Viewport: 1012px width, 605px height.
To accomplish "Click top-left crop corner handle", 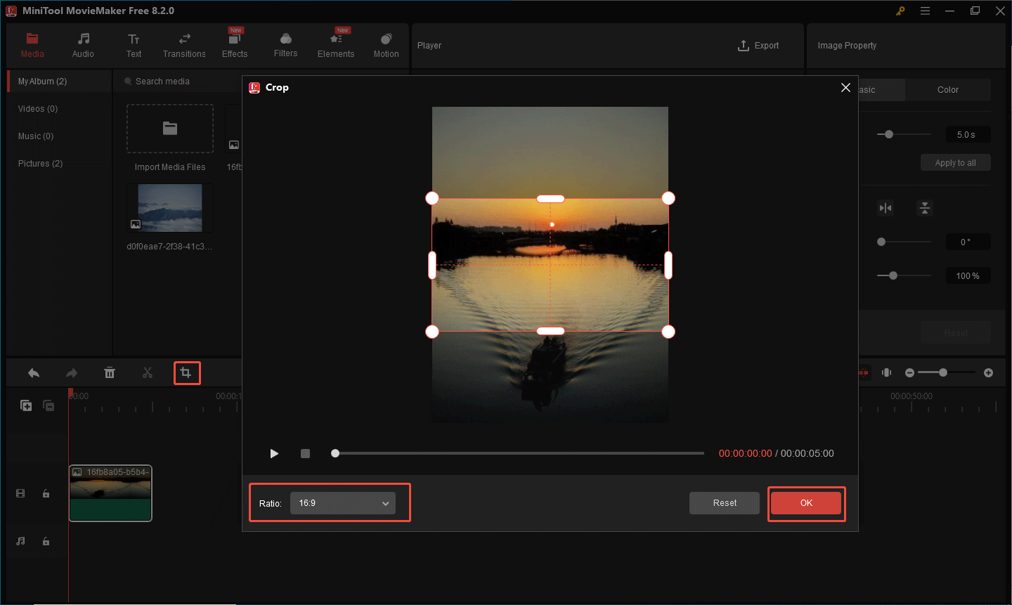I will click(x=432, y=198).
